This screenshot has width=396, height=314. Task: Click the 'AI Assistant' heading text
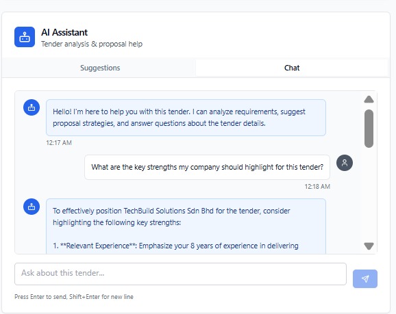(64, 33)
